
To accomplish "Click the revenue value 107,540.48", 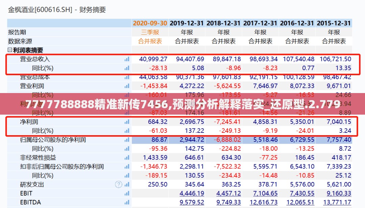I will [x=299, y=59].
